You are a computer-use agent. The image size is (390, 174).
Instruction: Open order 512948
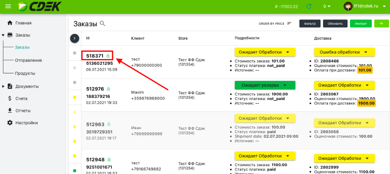(95, 159)
